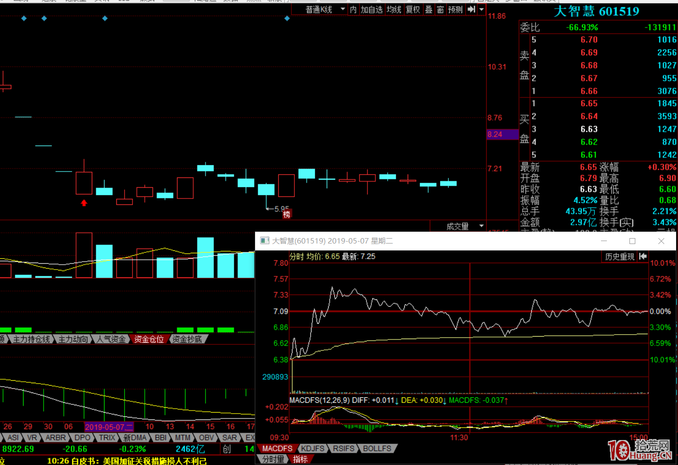Click the collapse arrow icon next to 历史重现
The image size is (678, 465).
tap(643, 256)
